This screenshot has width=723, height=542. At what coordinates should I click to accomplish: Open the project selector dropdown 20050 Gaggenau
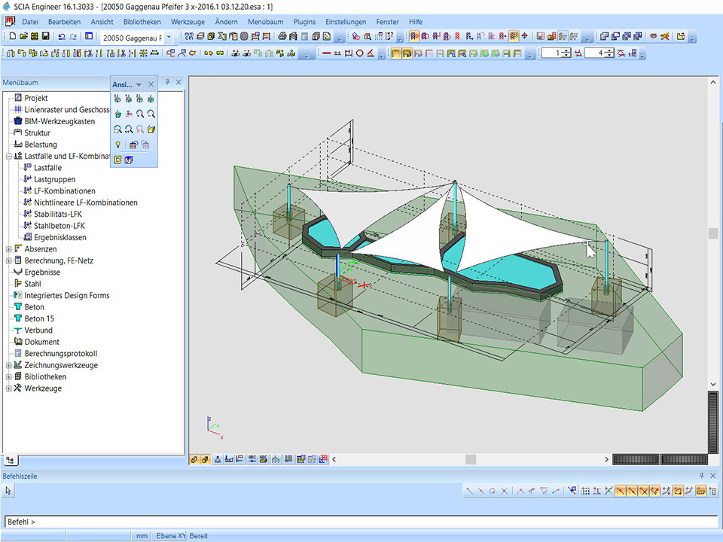pyautogui.click(x=169, y=36)
